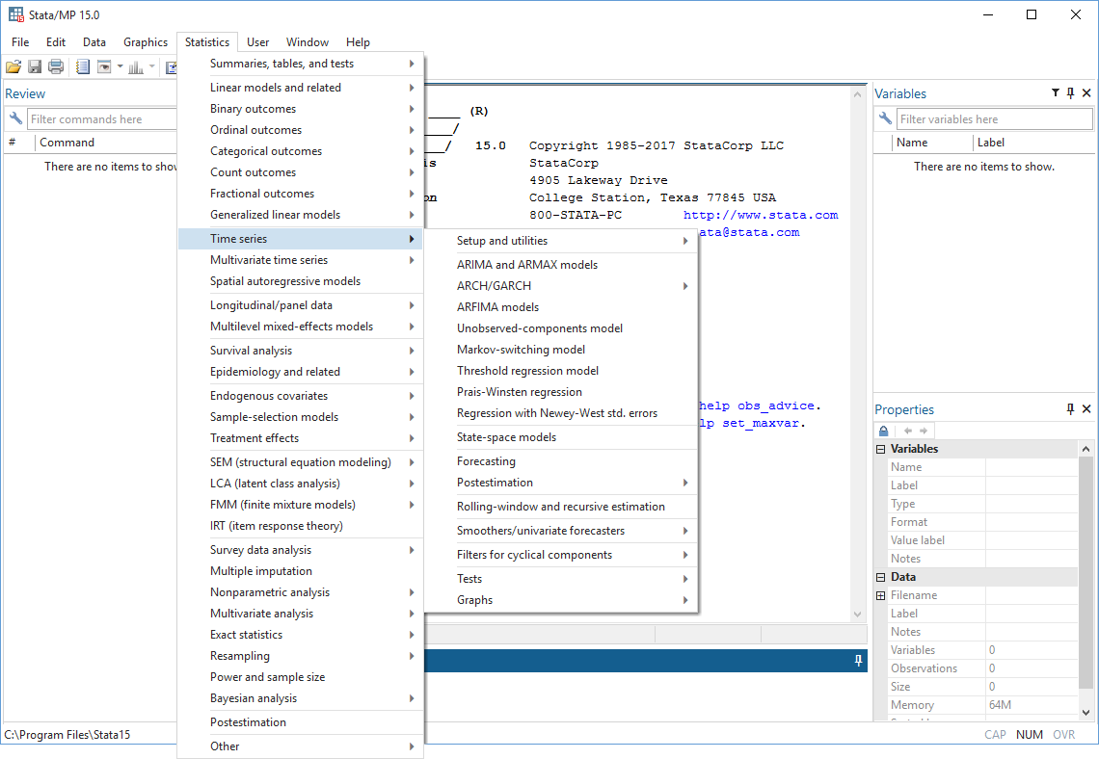Close the Properties panel
The height and width of the screenshot is (759, 1099).
point(1086,409)
